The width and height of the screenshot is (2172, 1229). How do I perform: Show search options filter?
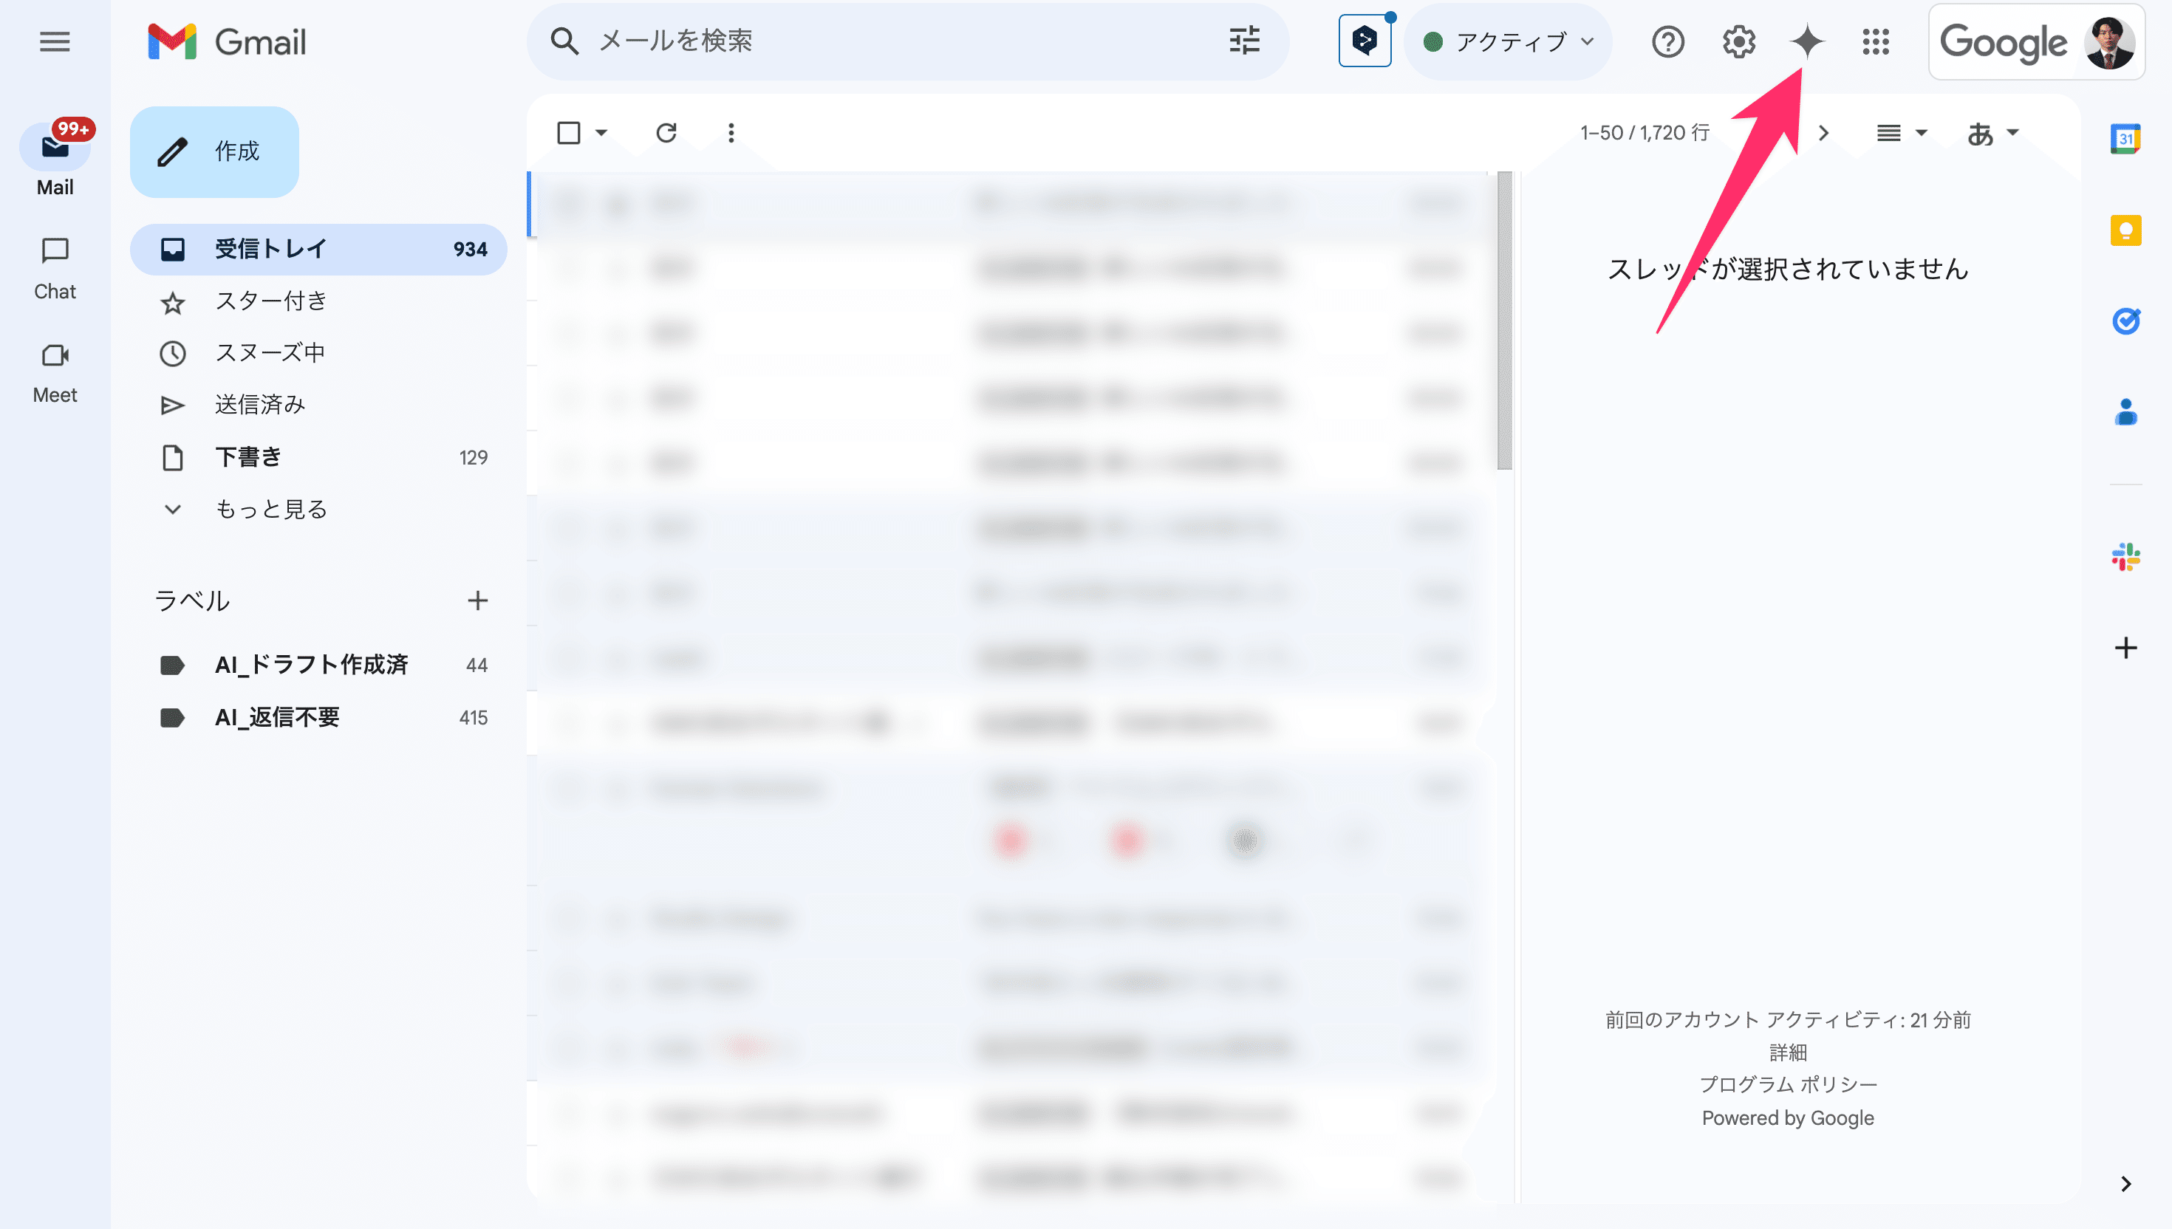click(x=1244, y=41)
